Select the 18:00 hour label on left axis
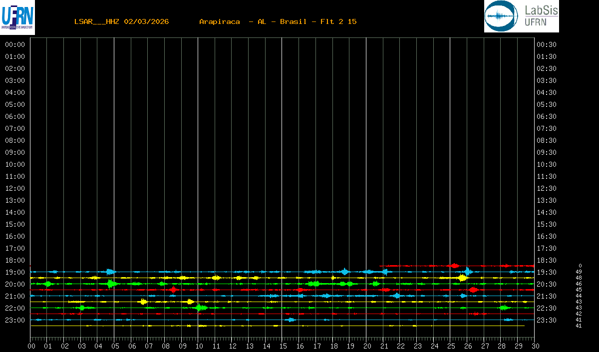The height and width of the screenshot is (352, 599). (x=14, y=260)
